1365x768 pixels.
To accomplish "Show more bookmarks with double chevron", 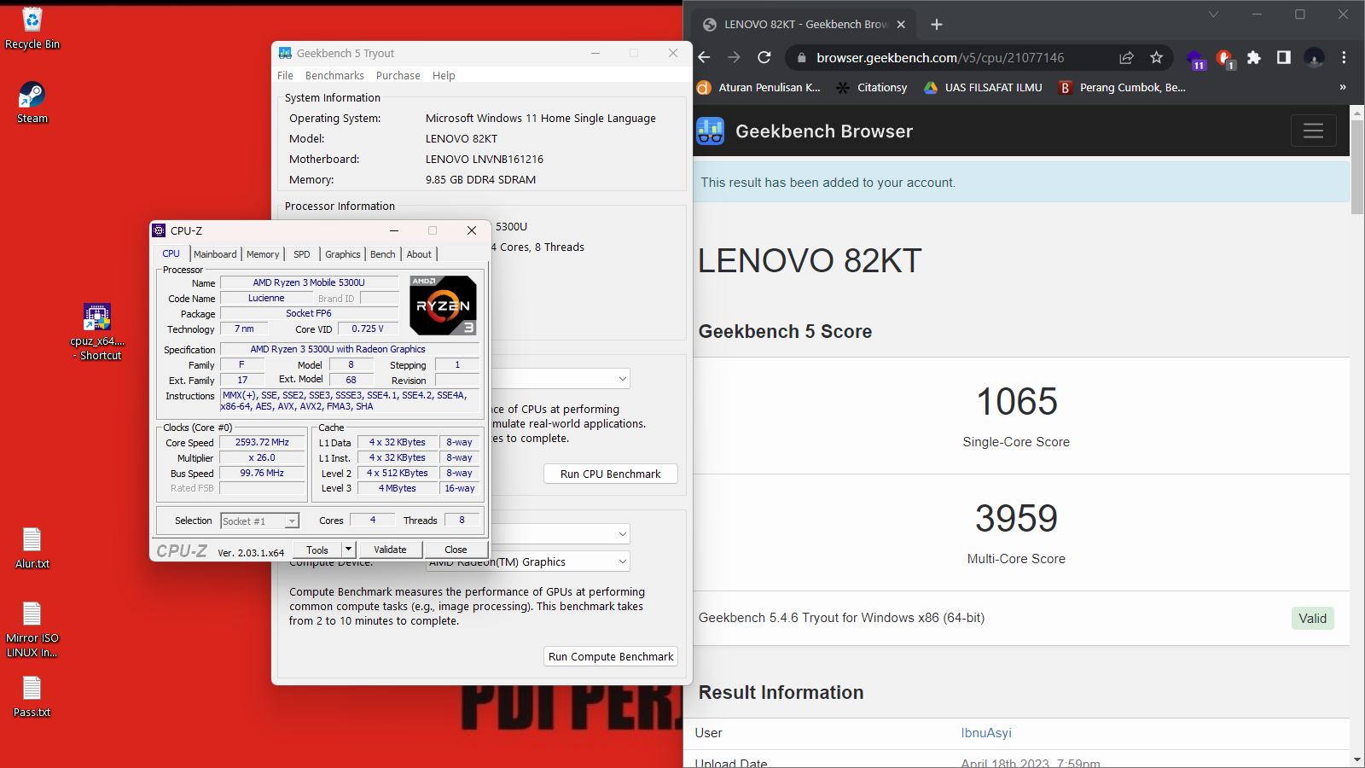I will pos(1343,87).
